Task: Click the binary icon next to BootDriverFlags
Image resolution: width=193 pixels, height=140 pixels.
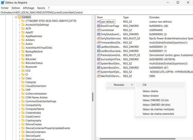Action: coord(98,26)
